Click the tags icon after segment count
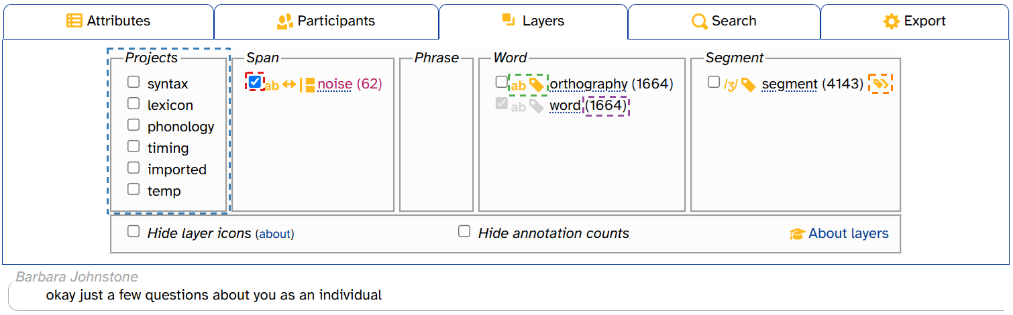The image size is (1013, 315). tap(880, 84)
